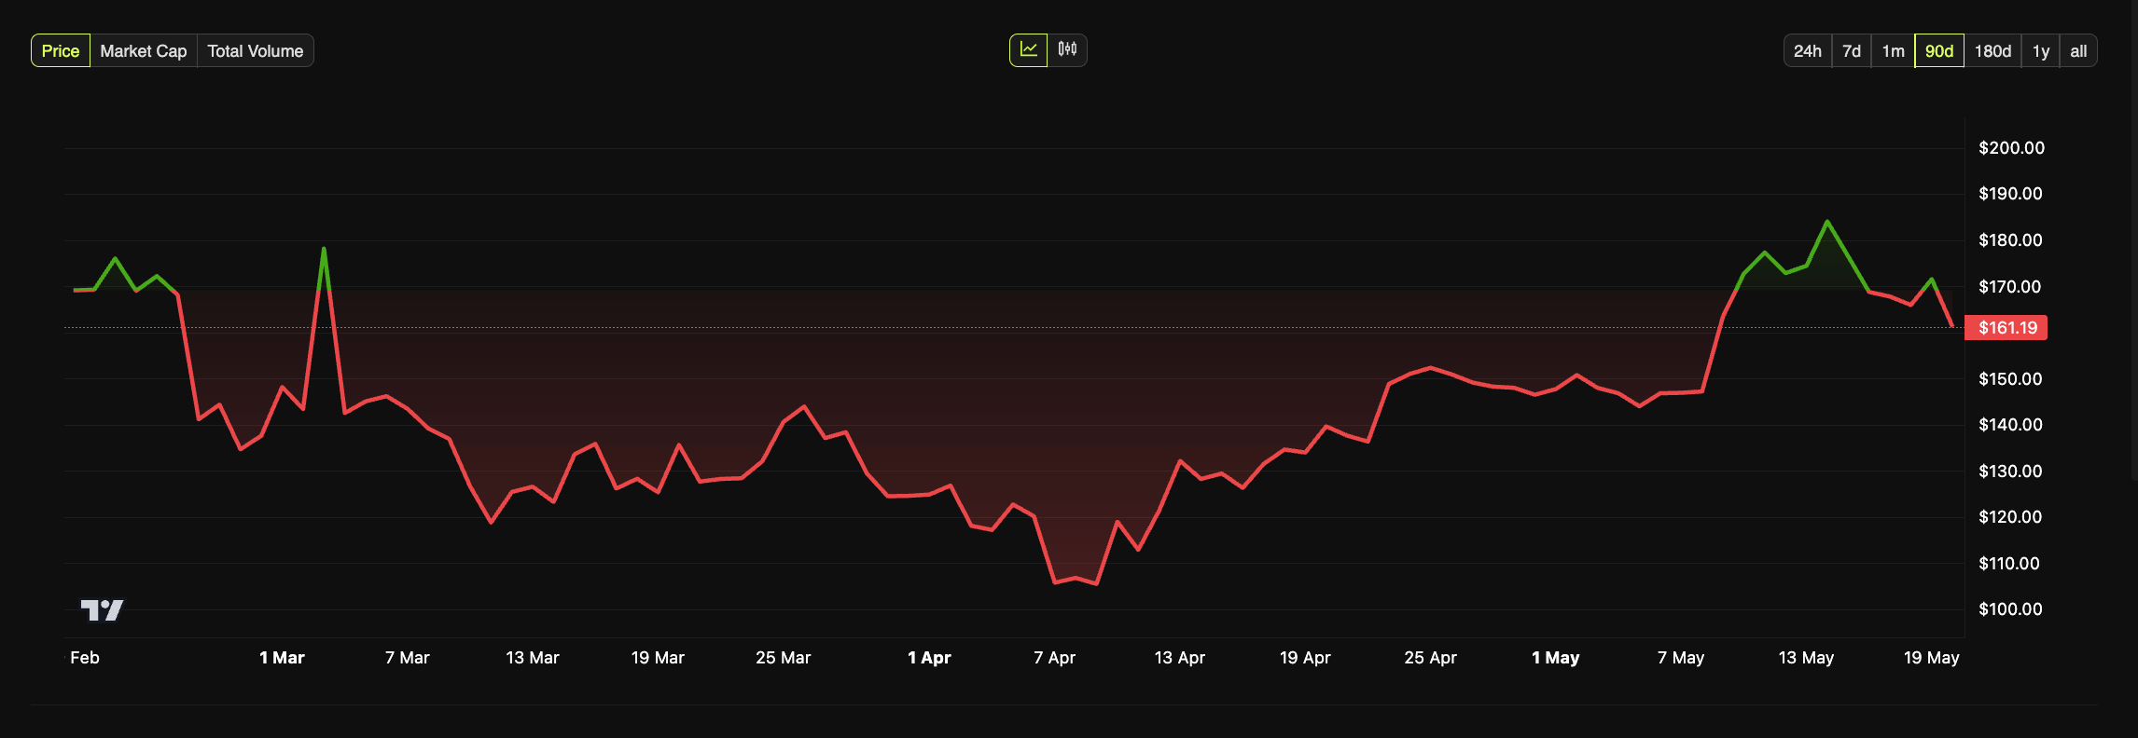The width and height of the screenshot is (2138, 738).
Task: Switch to the candlestick chart icon
Action: tap(1067, 50)
